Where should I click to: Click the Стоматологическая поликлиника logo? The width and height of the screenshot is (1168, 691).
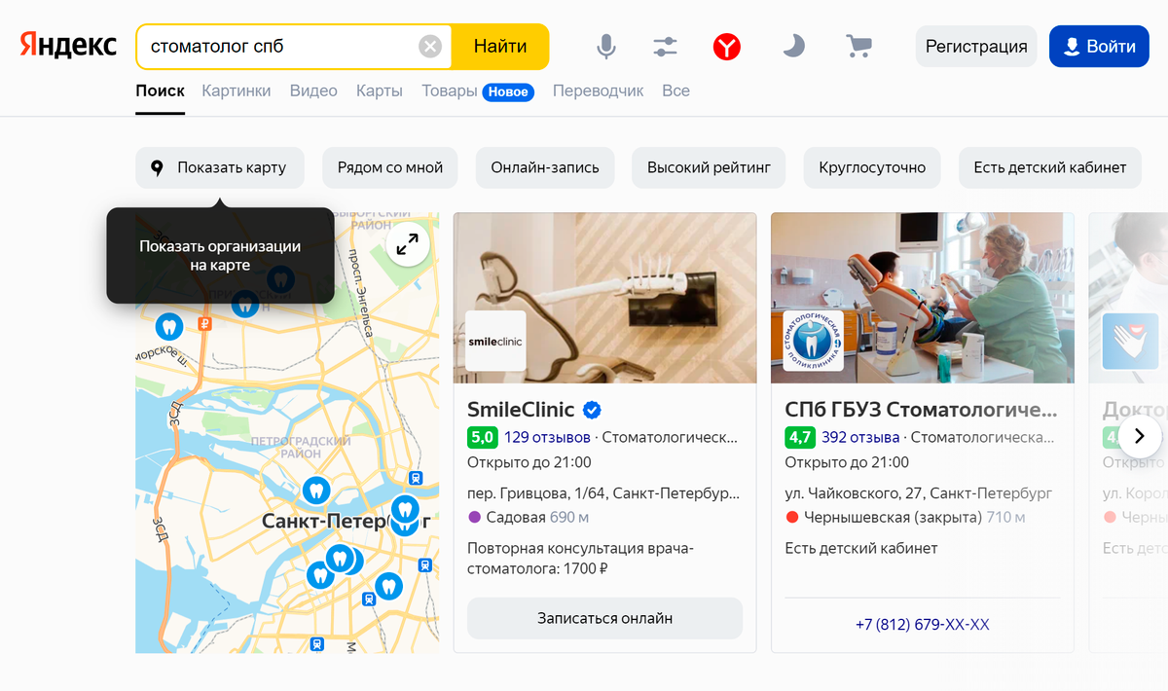(x=813, y=341)
